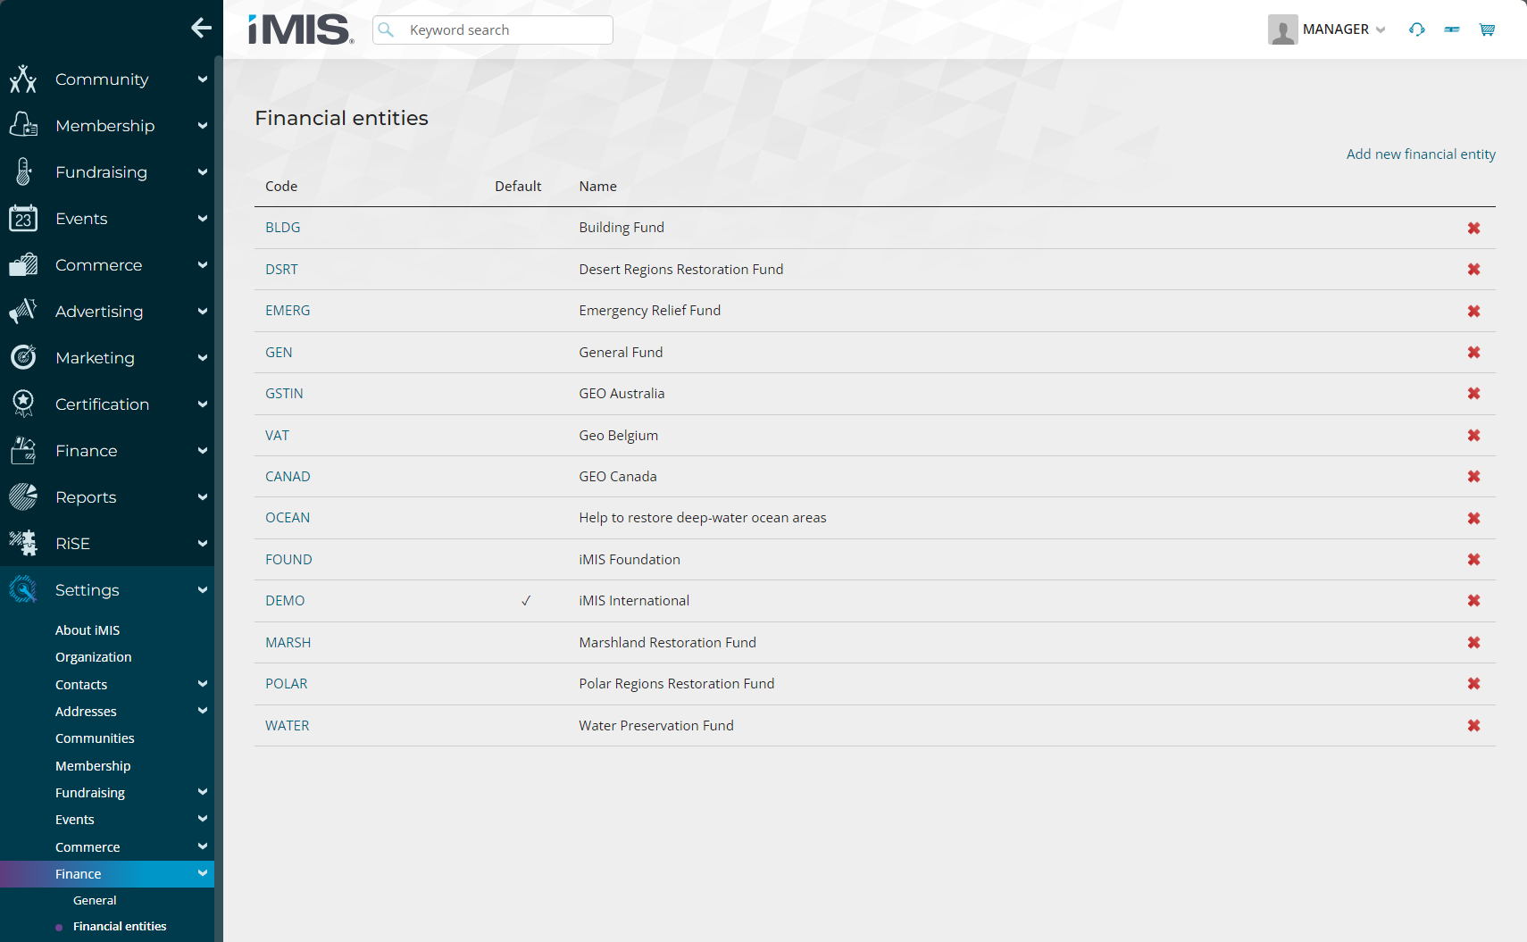Click the Keyword search field

tap(493, 29)
